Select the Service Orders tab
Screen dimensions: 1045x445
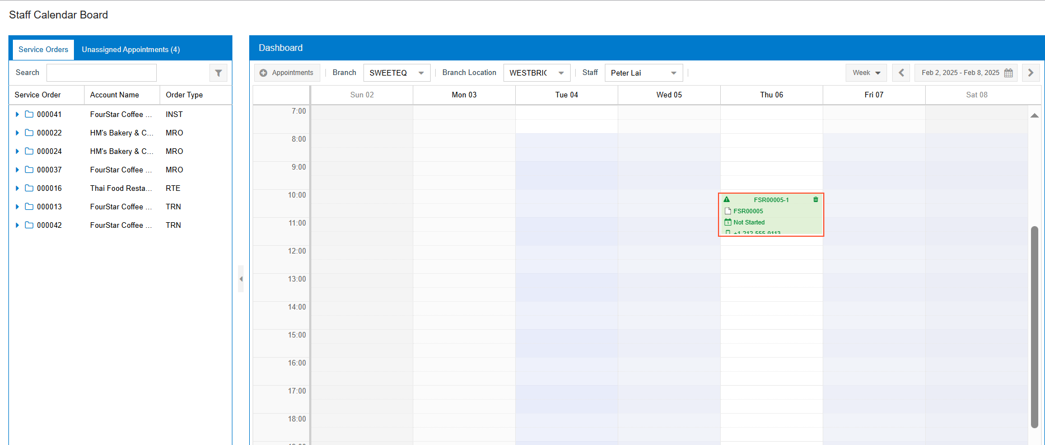pyautogui.click(x=43, y=49)
